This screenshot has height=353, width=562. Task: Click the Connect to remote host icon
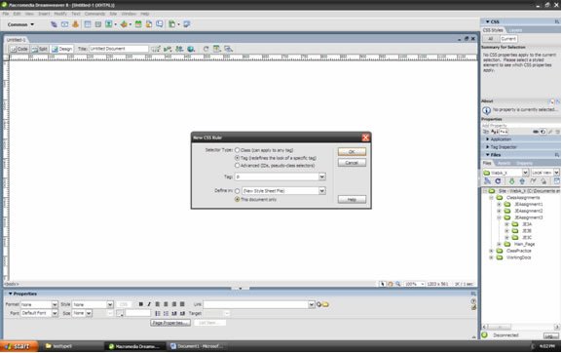(x=487, y=181)
